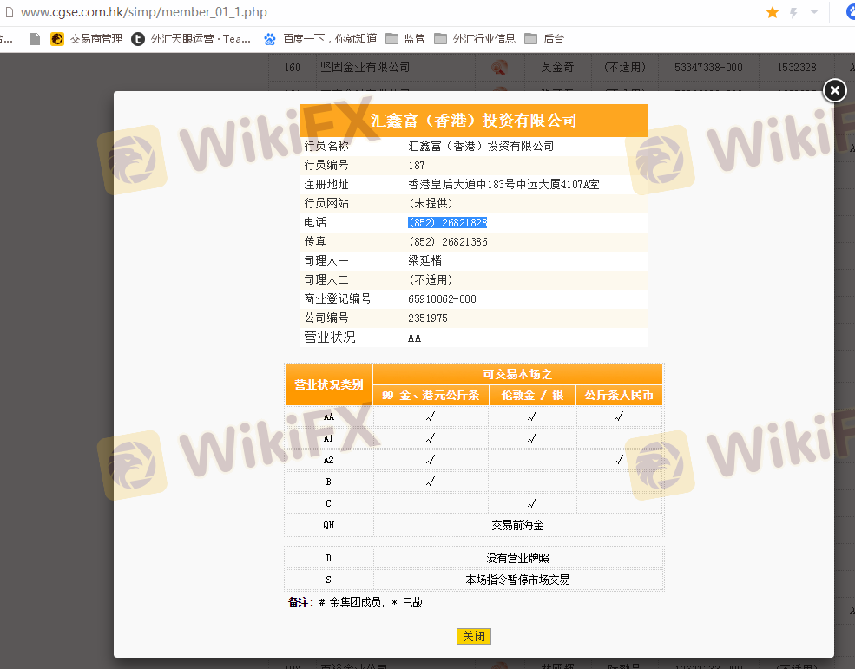
Task: Click the lightning bolt icon beside the star
Action: (x=793, y=12)
